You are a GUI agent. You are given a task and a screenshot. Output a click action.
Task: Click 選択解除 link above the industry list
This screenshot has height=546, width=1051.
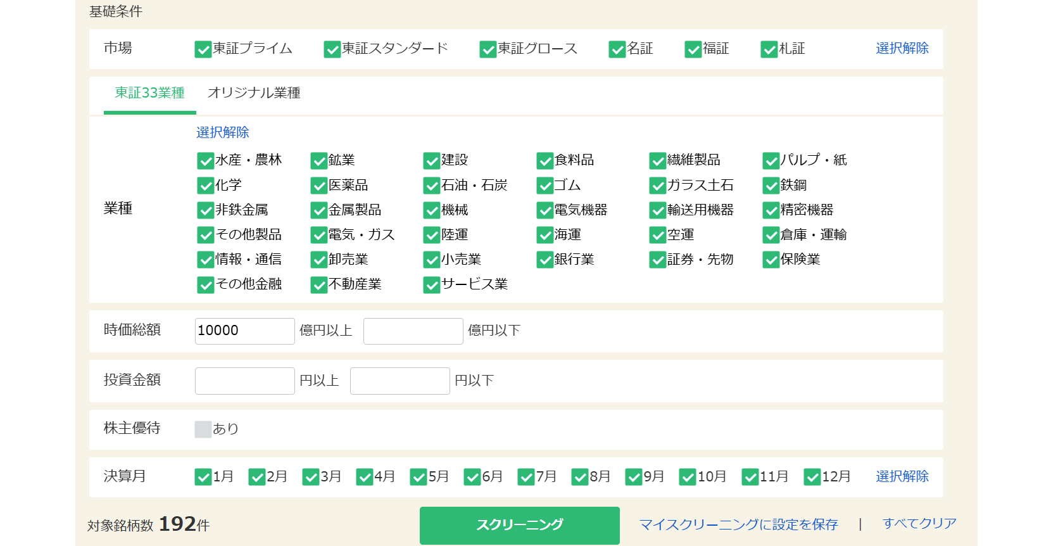222,132
